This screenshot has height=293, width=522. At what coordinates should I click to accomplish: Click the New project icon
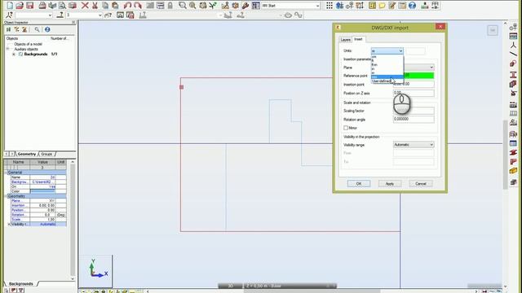pyautogui.click(x=10, y=6)
